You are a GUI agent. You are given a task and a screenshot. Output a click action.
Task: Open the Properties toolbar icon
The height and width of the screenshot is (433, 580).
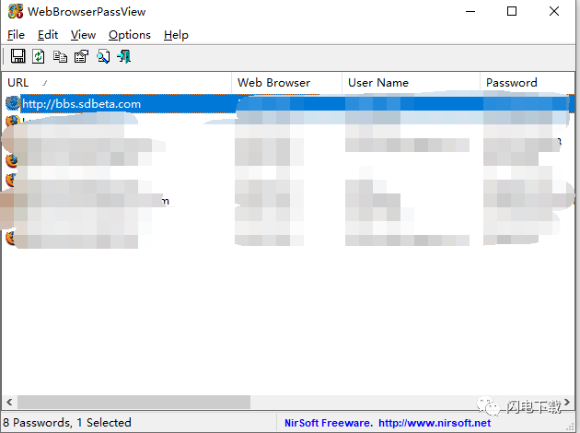(81, 56)
